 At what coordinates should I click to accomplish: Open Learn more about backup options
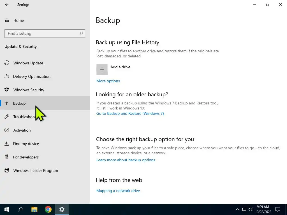(x=126, y=160)
